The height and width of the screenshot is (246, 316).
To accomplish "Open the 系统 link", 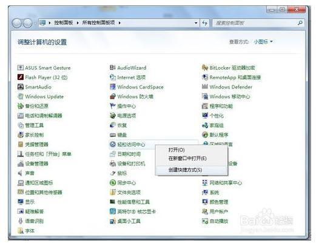I will tap(214, 192).
